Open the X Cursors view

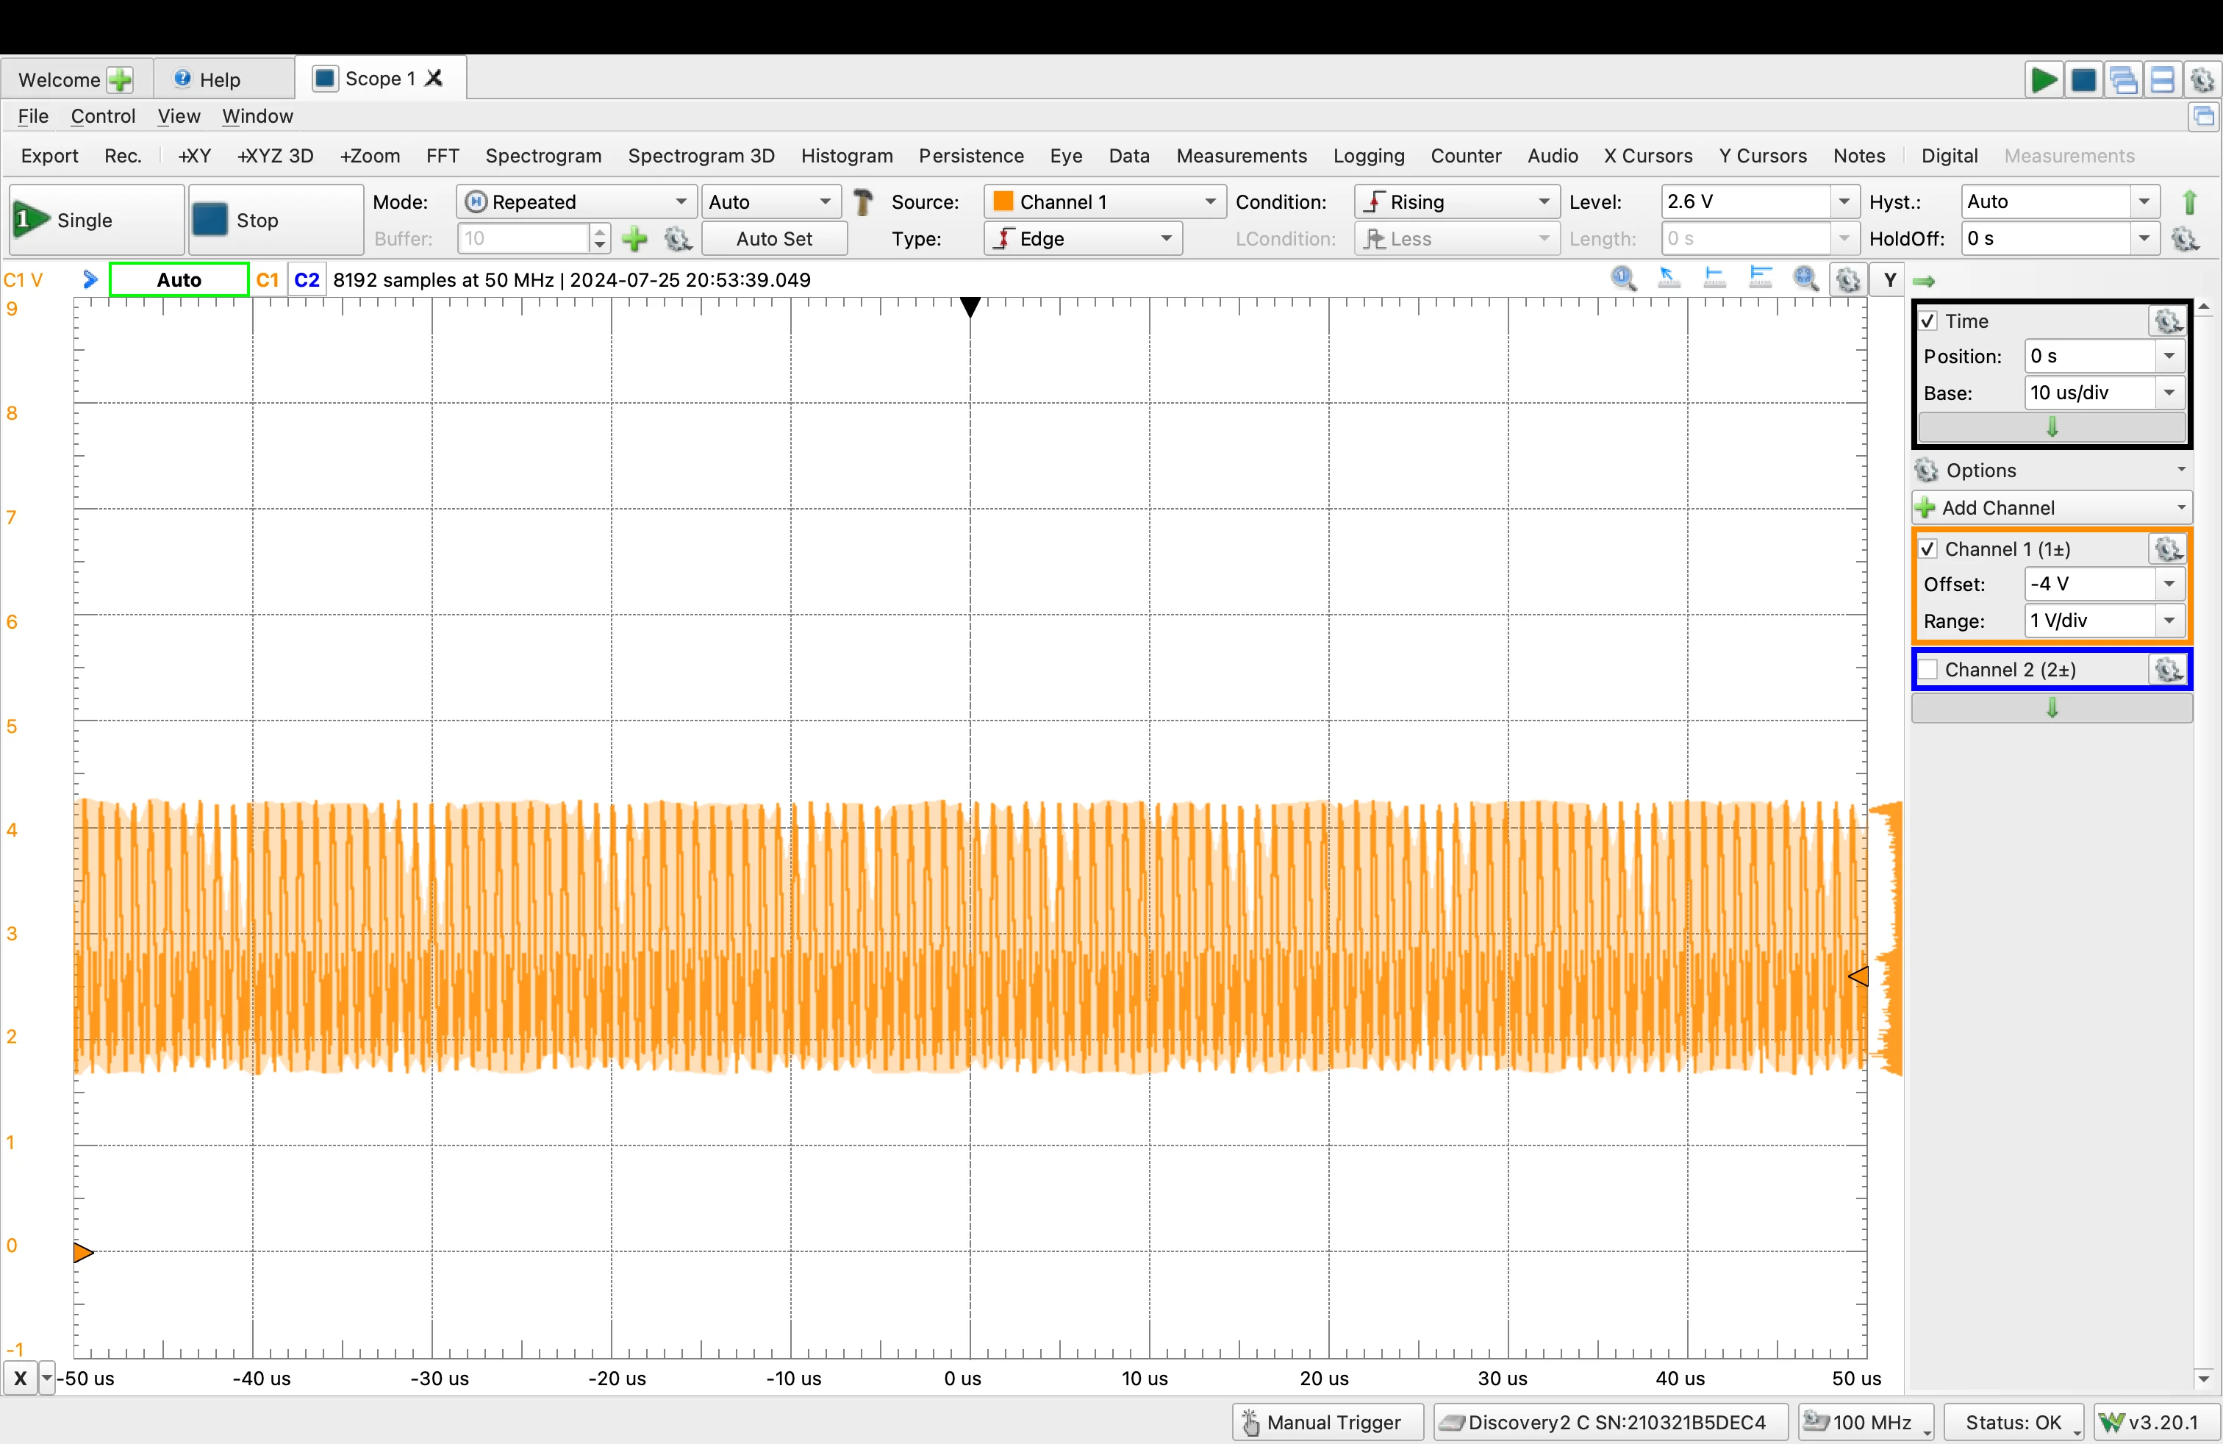[1647, 156]
